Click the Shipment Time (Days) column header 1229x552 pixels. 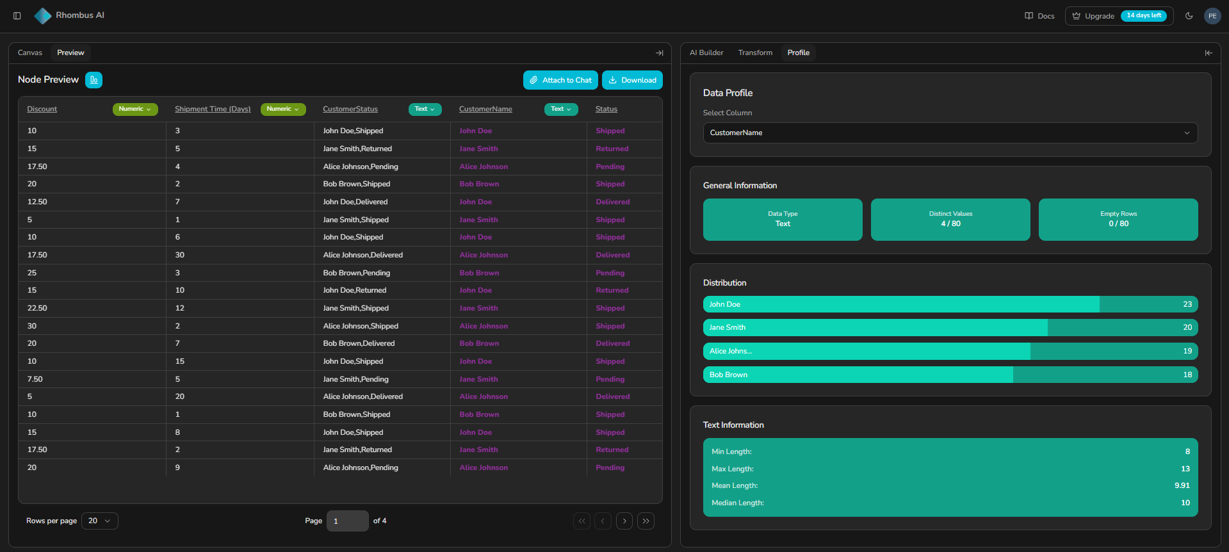pyautogui.click(x=213, y=110)
